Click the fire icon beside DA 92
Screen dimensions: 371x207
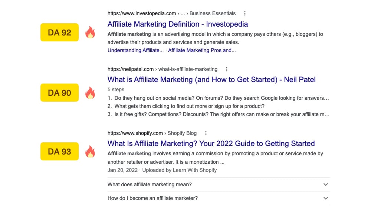(x=90, y=33)
